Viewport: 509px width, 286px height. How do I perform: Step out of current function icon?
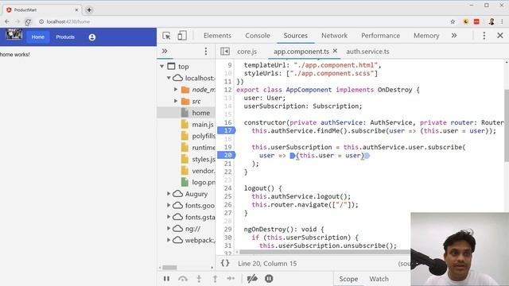215,279
